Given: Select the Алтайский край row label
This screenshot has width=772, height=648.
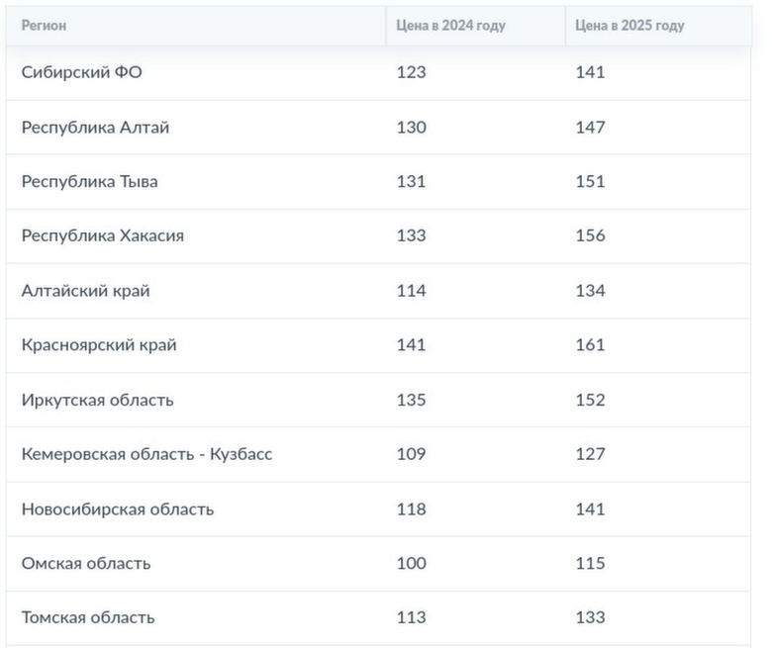Looking at the screenshot, I should click(x=85, y=291).
